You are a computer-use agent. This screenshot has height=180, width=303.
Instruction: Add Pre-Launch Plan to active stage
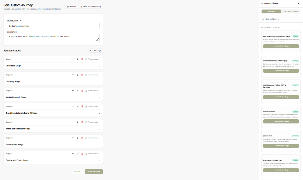tap(281, 121)
